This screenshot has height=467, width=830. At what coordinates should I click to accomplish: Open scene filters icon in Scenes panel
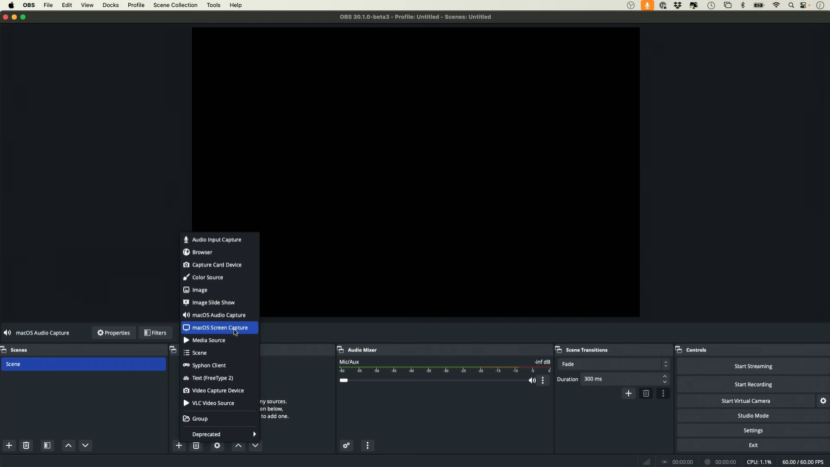coord(47,445)
